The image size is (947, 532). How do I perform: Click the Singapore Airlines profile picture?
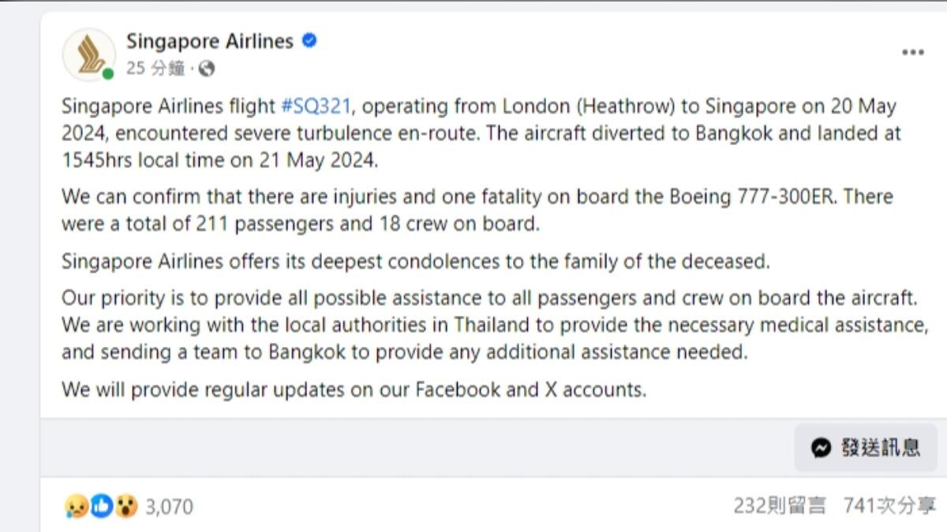[88, 54]
